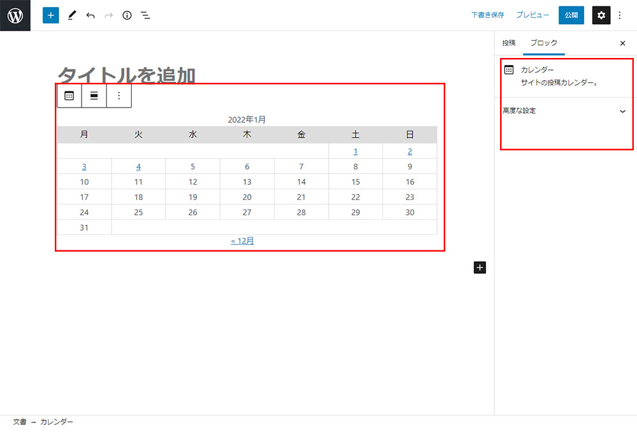Open the プレビュー dropdown
This screenshot has height=444, width=637.
pyautogui.click(x=532, y=15)
